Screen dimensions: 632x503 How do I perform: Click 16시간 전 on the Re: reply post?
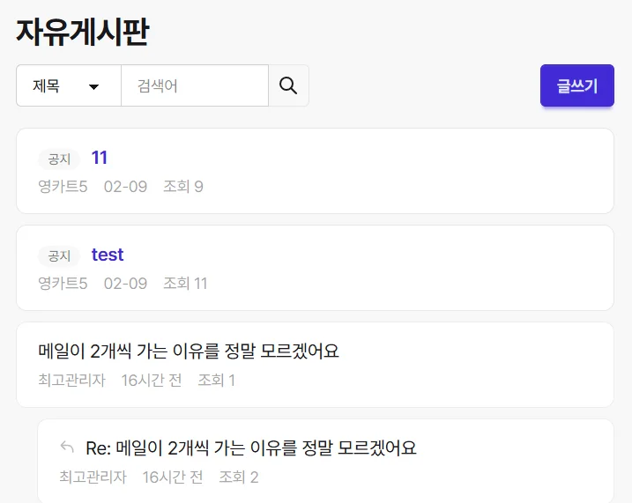[x=173, y=477]
